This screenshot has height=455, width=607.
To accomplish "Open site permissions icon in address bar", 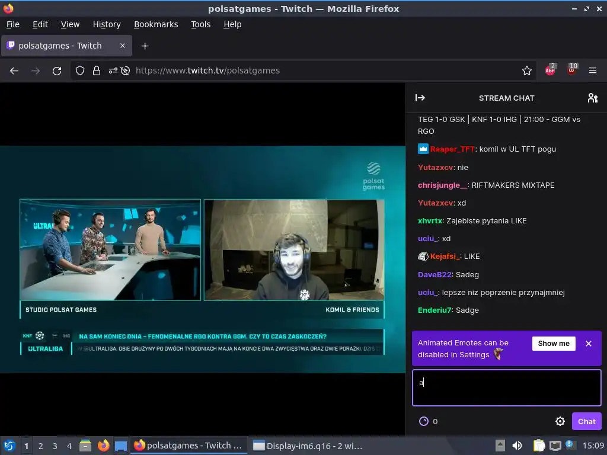I will click(113, 71).
